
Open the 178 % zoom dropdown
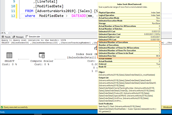point(9,33)
